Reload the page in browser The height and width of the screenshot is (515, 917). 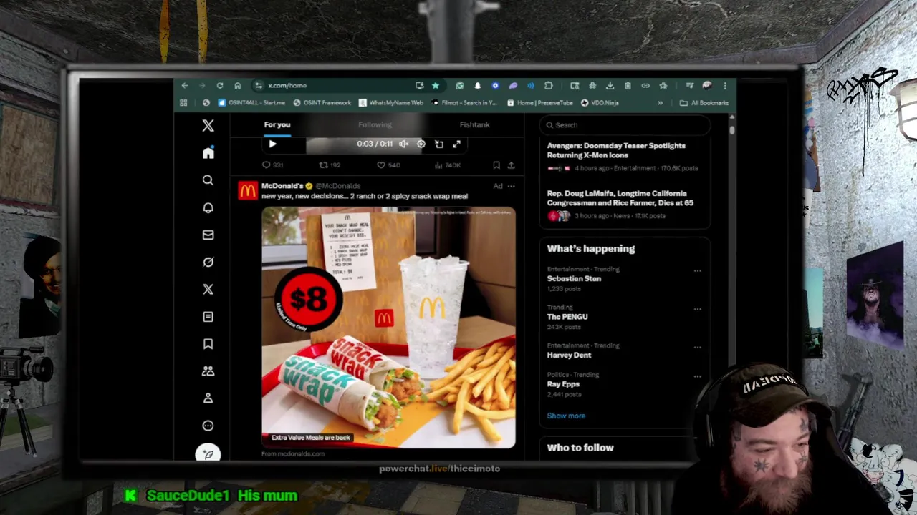[220, 85]
